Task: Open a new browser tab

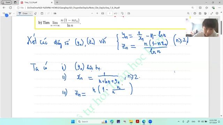Action: (57, 2)
